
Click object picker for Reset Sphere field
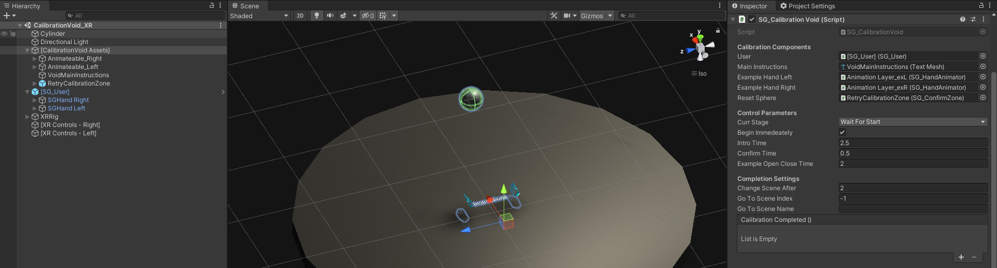tap(982, 97)
